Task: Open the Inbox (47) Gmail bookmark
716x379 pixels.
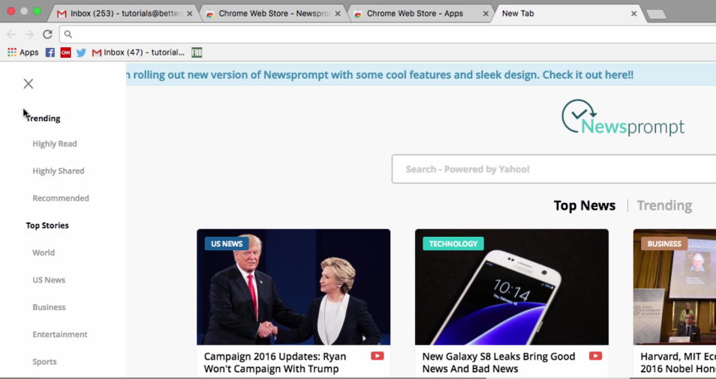Action: (138, 52)
